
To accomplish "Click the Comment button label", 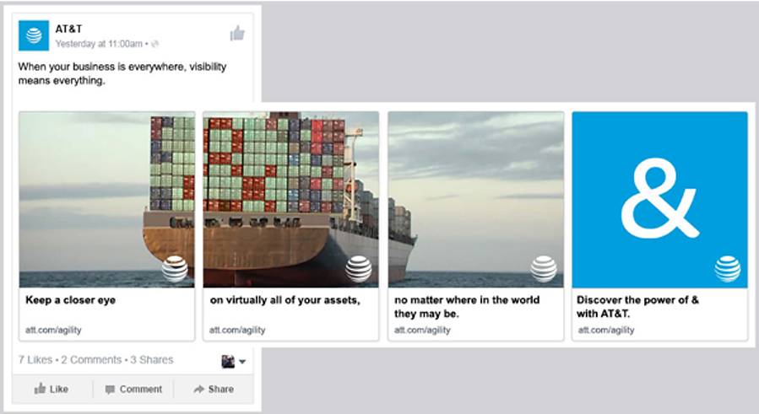I will tap(141, 390).
